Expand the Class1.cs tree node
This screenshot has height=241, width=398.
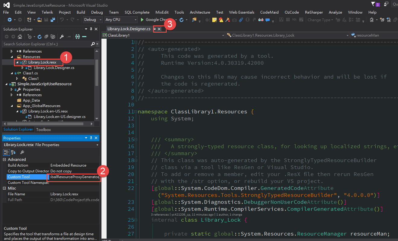click(x=12, y=73)
